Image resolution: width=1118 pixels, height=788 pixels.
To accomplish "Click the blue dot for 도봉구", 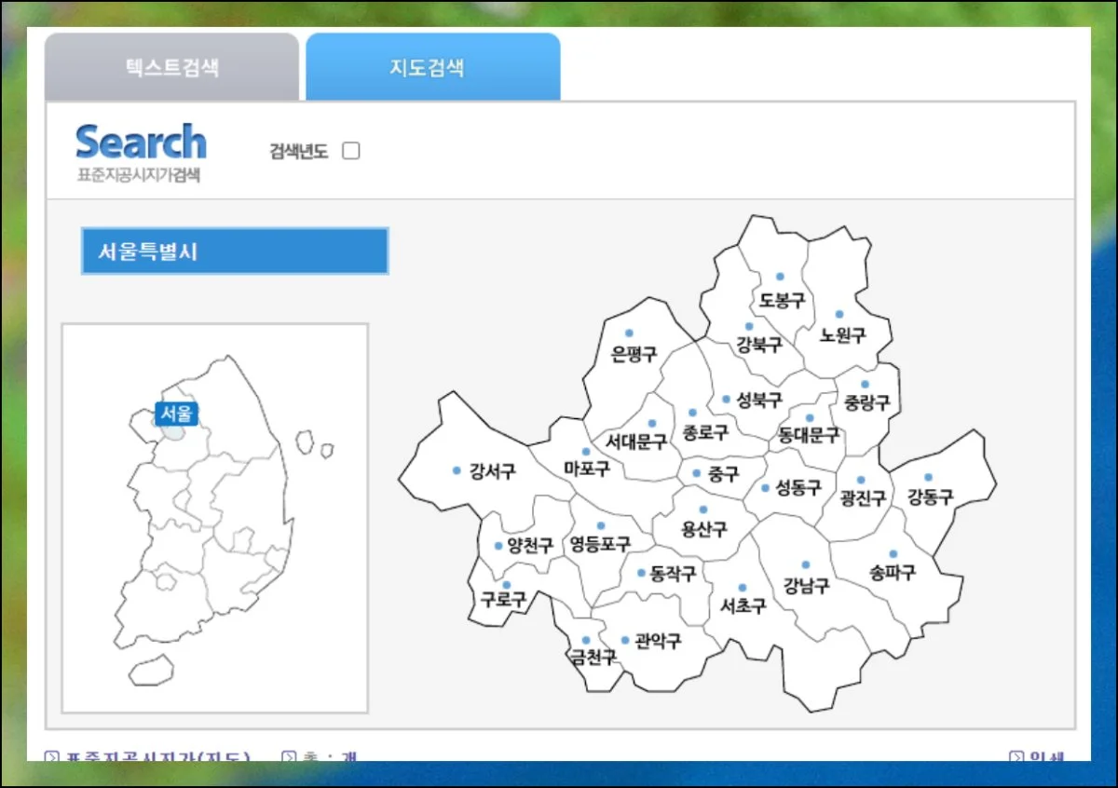I will [780, 277].
